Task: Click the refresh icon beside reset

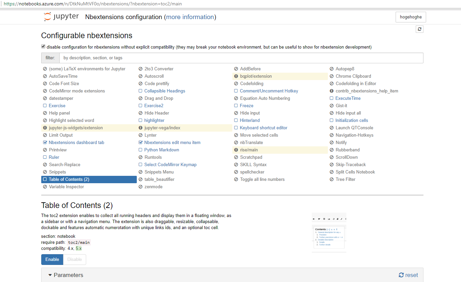Action: [x=401, y=275]
